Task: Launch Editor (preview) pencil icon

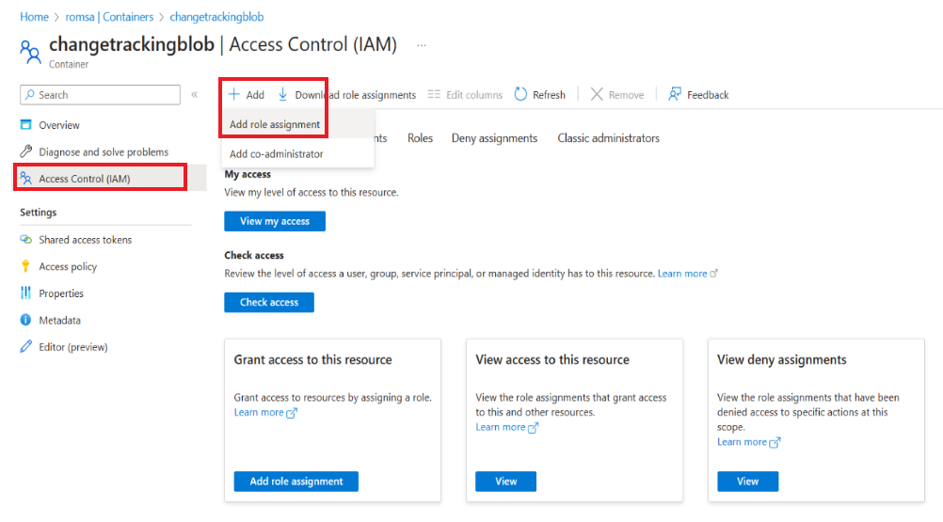Action: [x=26, y=347]
